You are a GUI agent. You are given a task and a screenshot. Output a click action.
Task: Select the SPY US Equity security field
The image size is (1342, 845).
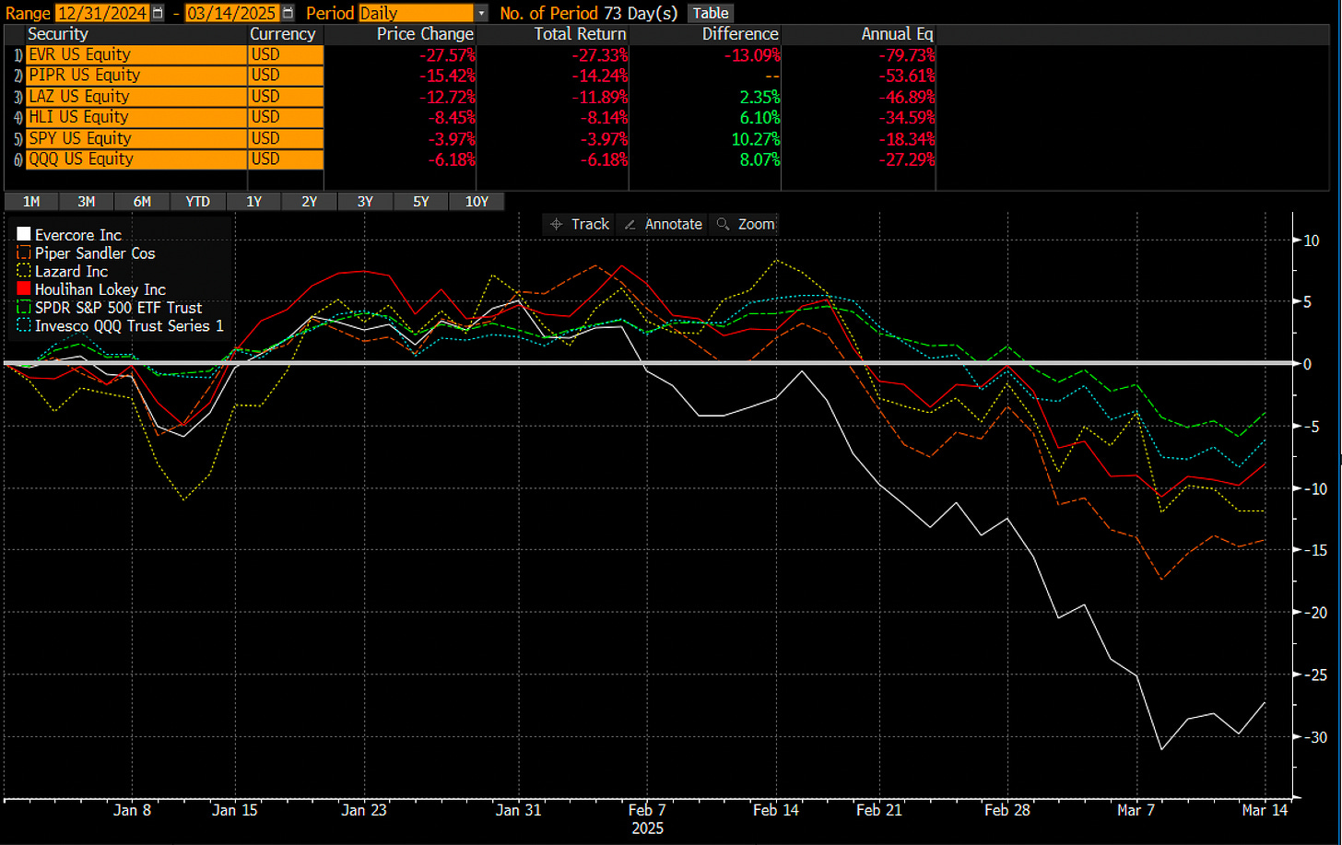tap(135, 138)
